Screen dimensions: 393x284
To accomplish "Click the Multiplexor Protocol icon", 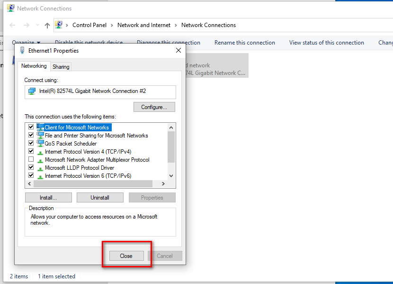I will (40, 160).
